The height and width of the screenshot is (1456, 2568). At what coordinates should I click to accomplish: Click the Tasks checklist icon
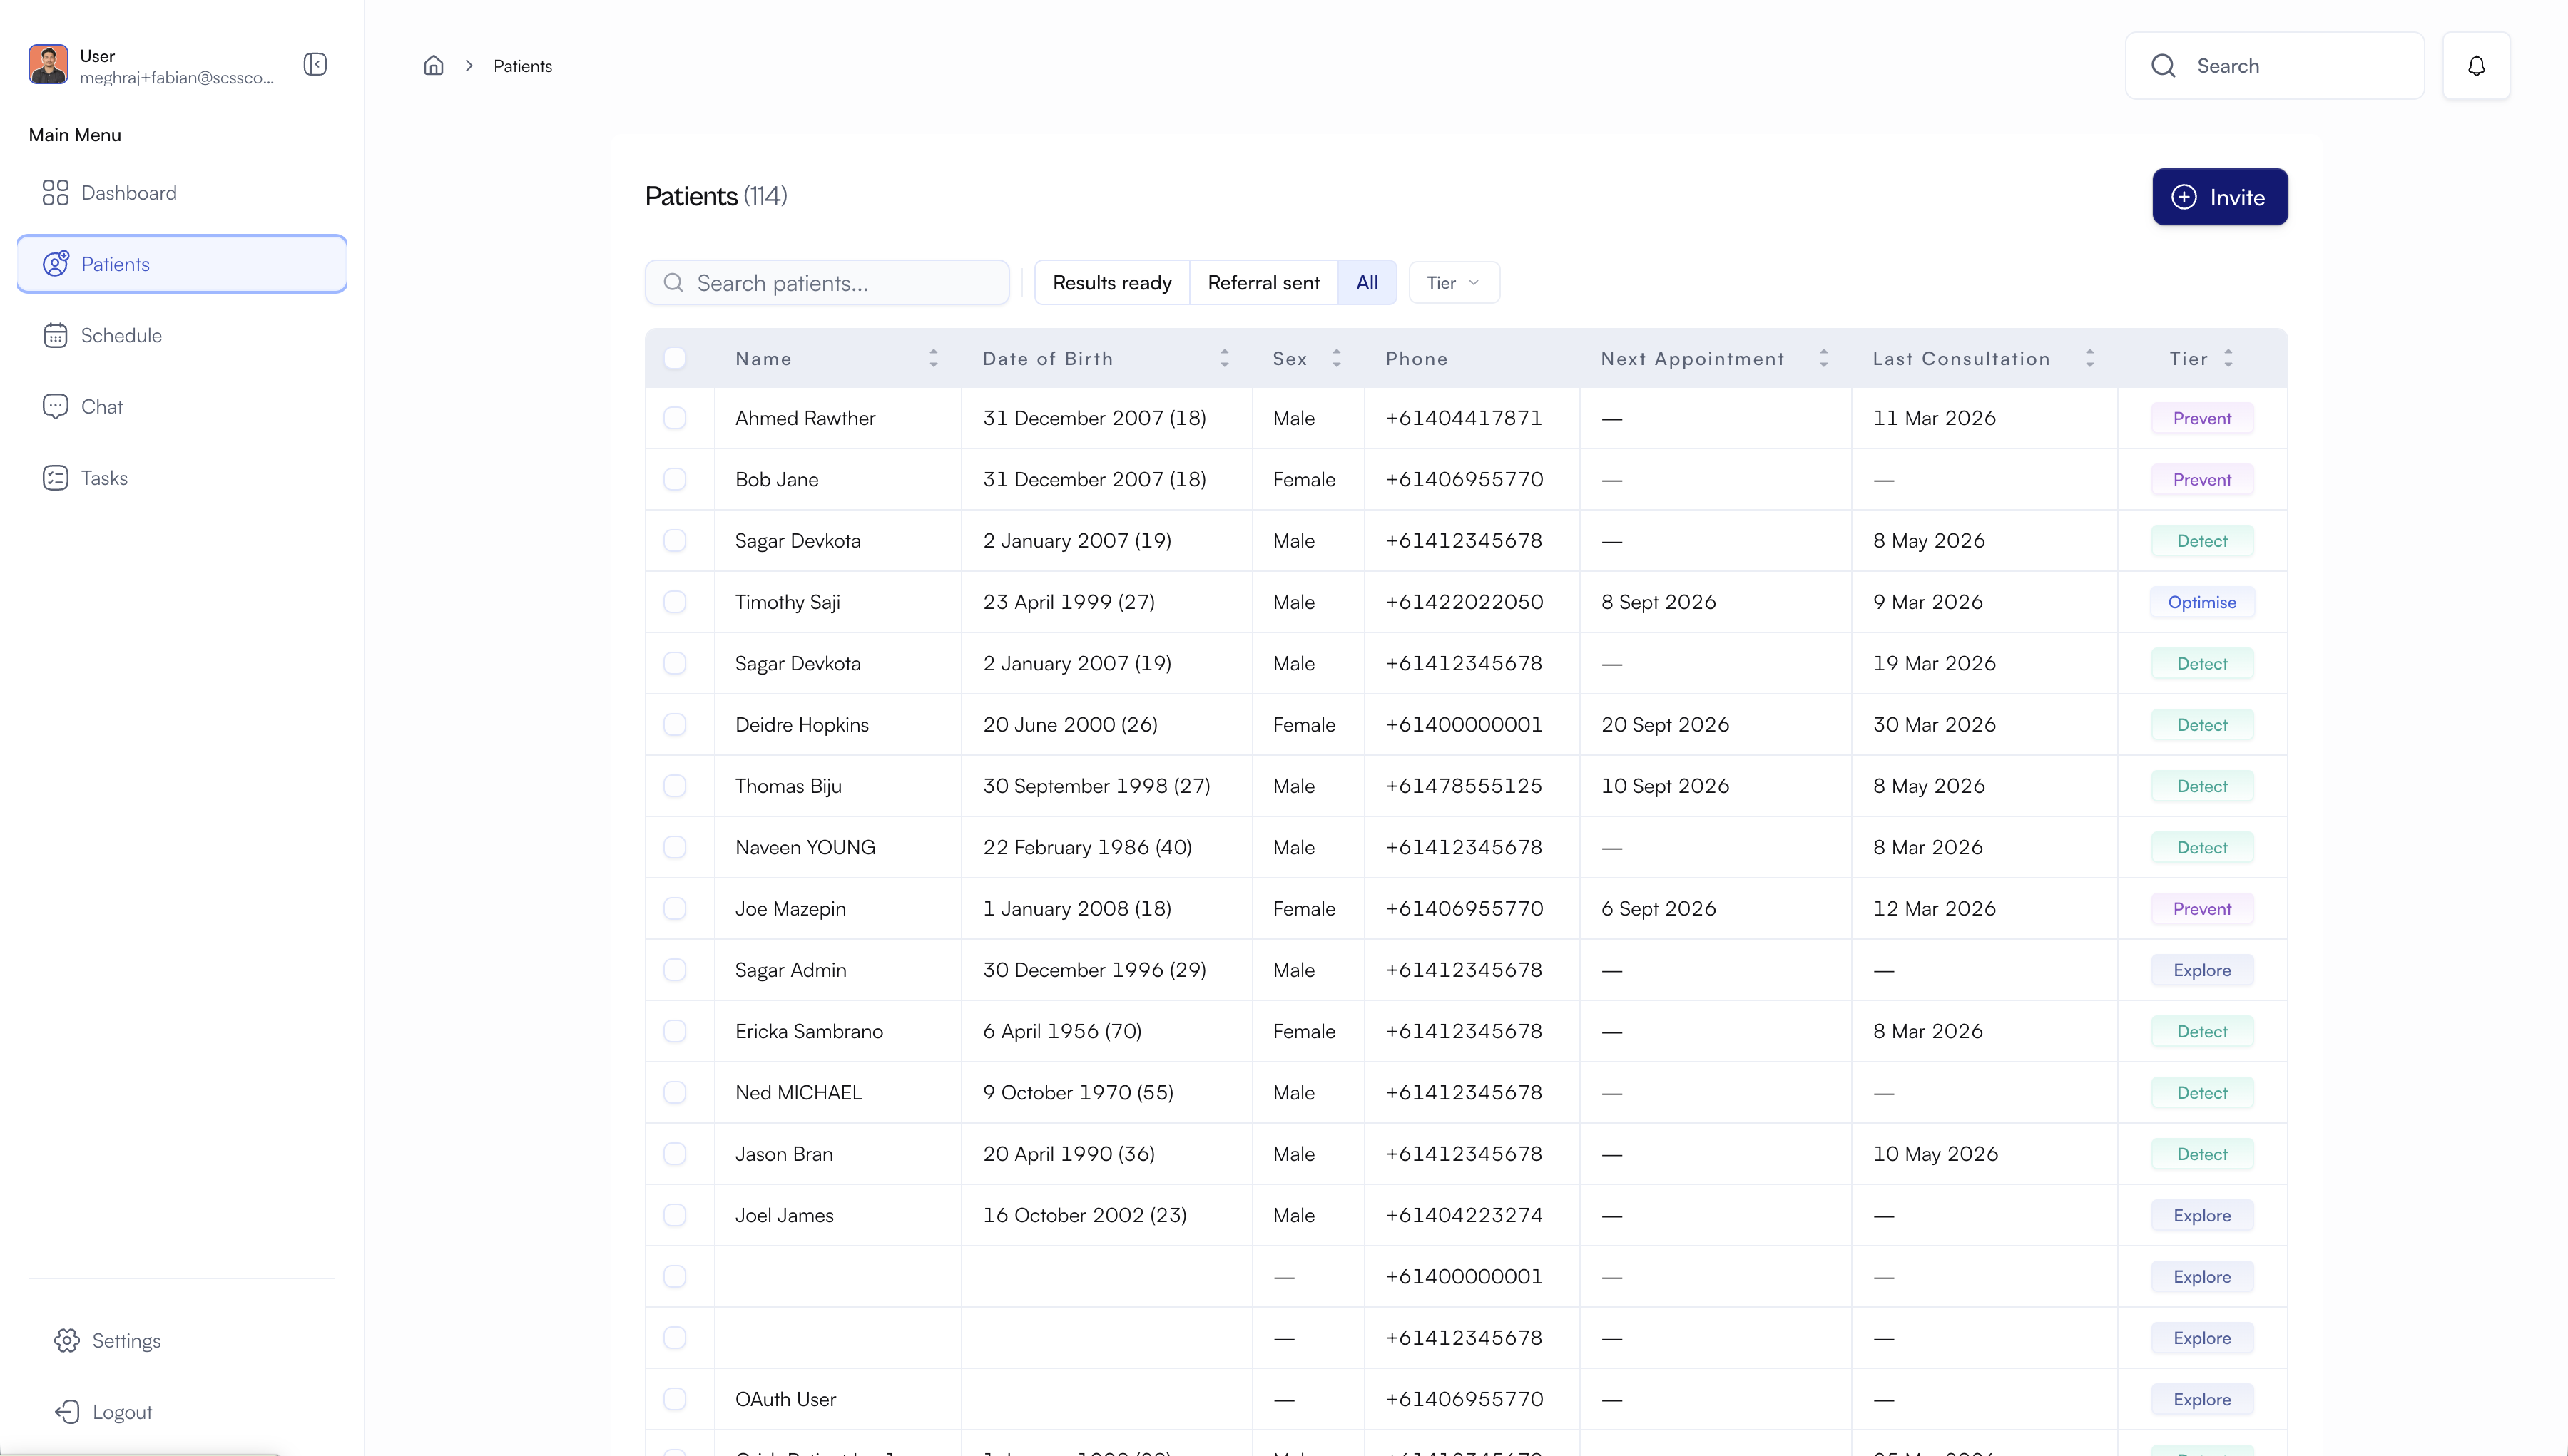[55, 478]
